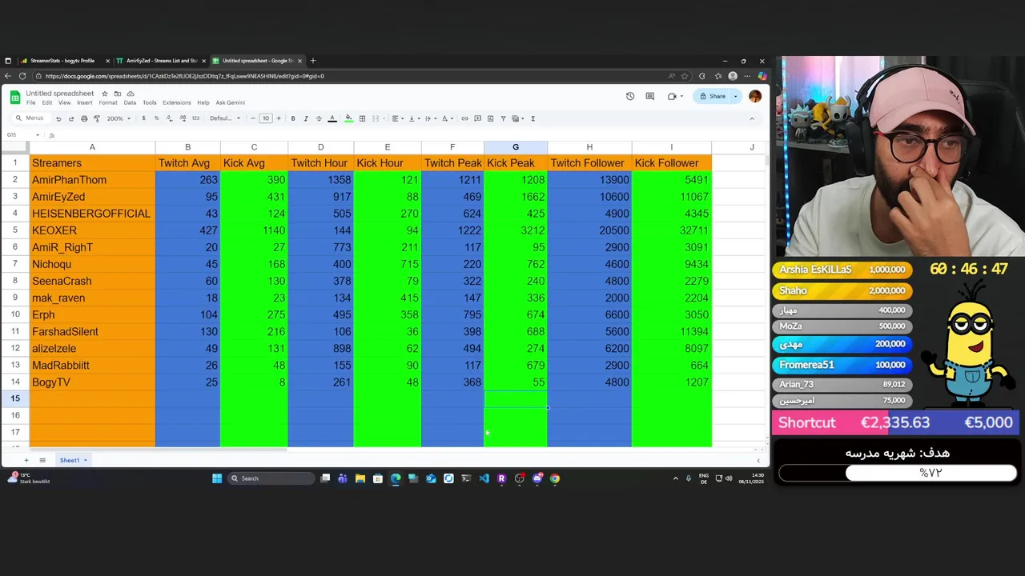Open the all sheets list icon
Image resolution: width=1025 pixels, height=576 pixels.
[42, 460]
